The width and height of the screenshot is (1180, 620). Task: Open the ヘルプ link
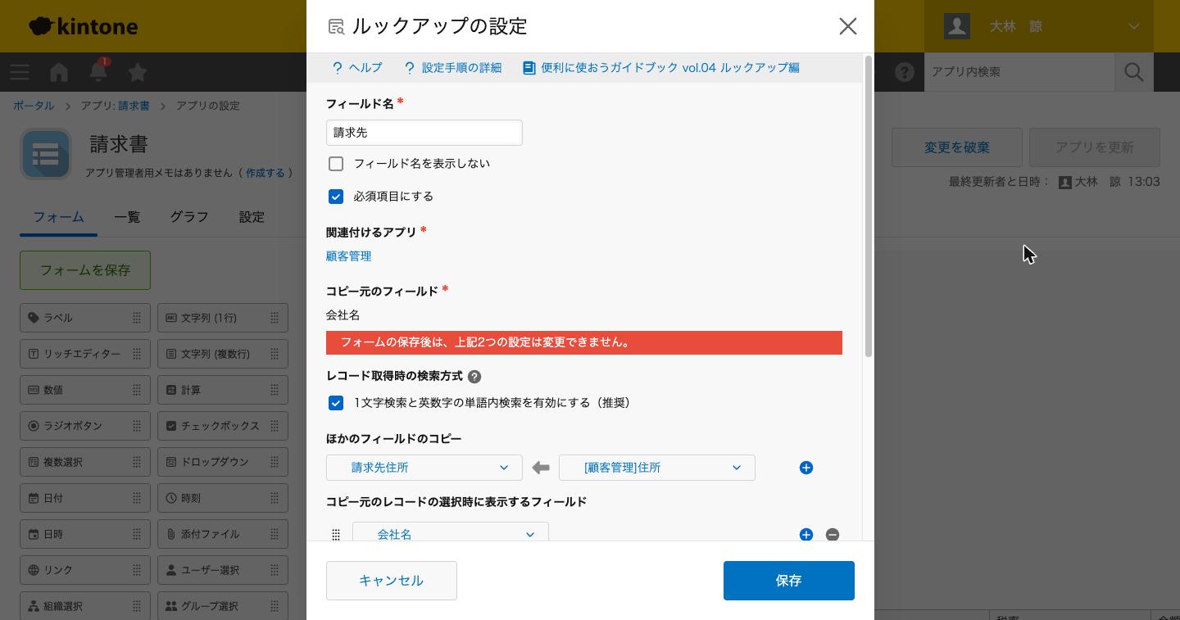pyautogui.click(x=356, y=68)
